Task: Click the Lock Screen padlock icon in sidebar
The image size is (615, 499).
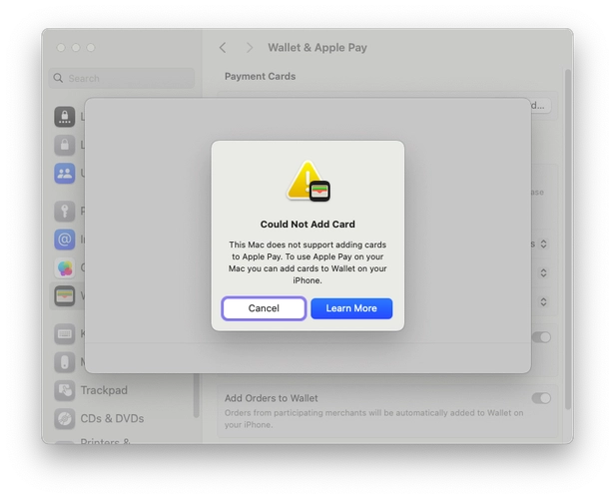Action: (65, 118)
